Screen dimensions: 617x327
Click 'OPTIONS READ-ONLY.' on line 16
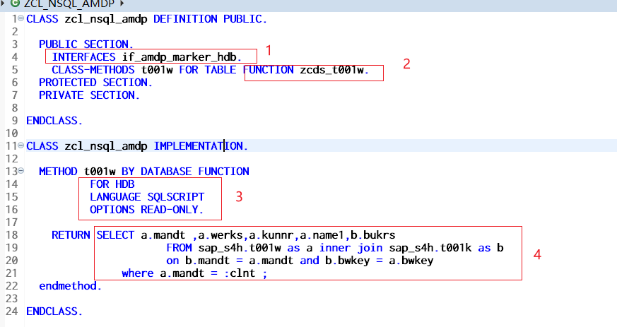(x=147, y=210)
